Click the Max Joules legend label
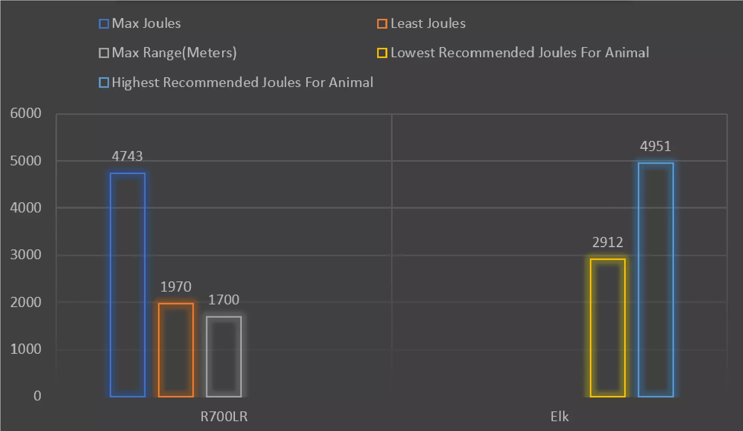The image size is (743, 431). [146, 23]
